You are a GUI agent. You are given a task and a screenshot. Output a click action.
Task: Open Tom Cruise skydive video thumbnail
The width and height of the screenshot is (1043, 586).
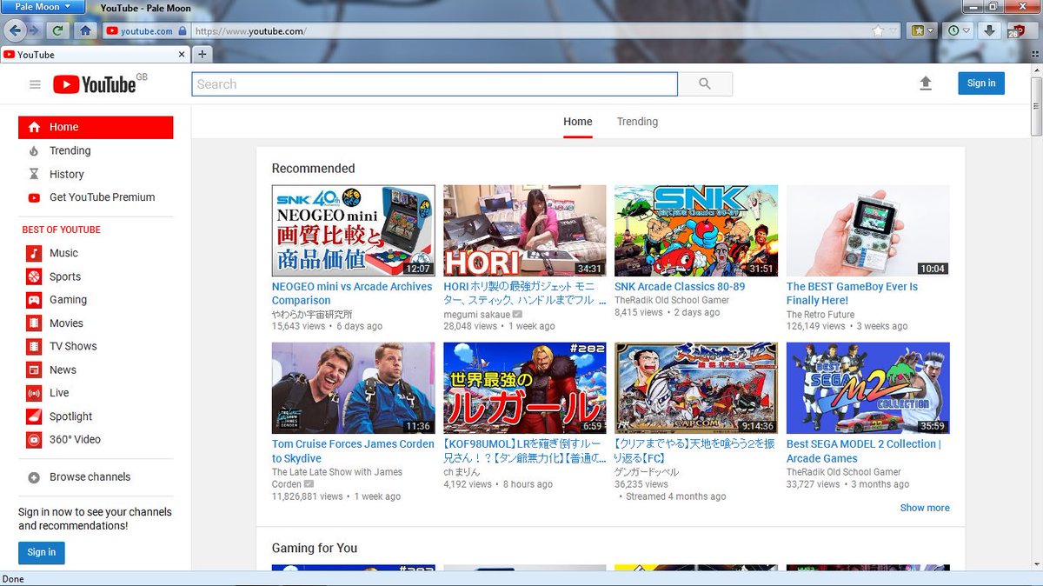tap(354, 388)
